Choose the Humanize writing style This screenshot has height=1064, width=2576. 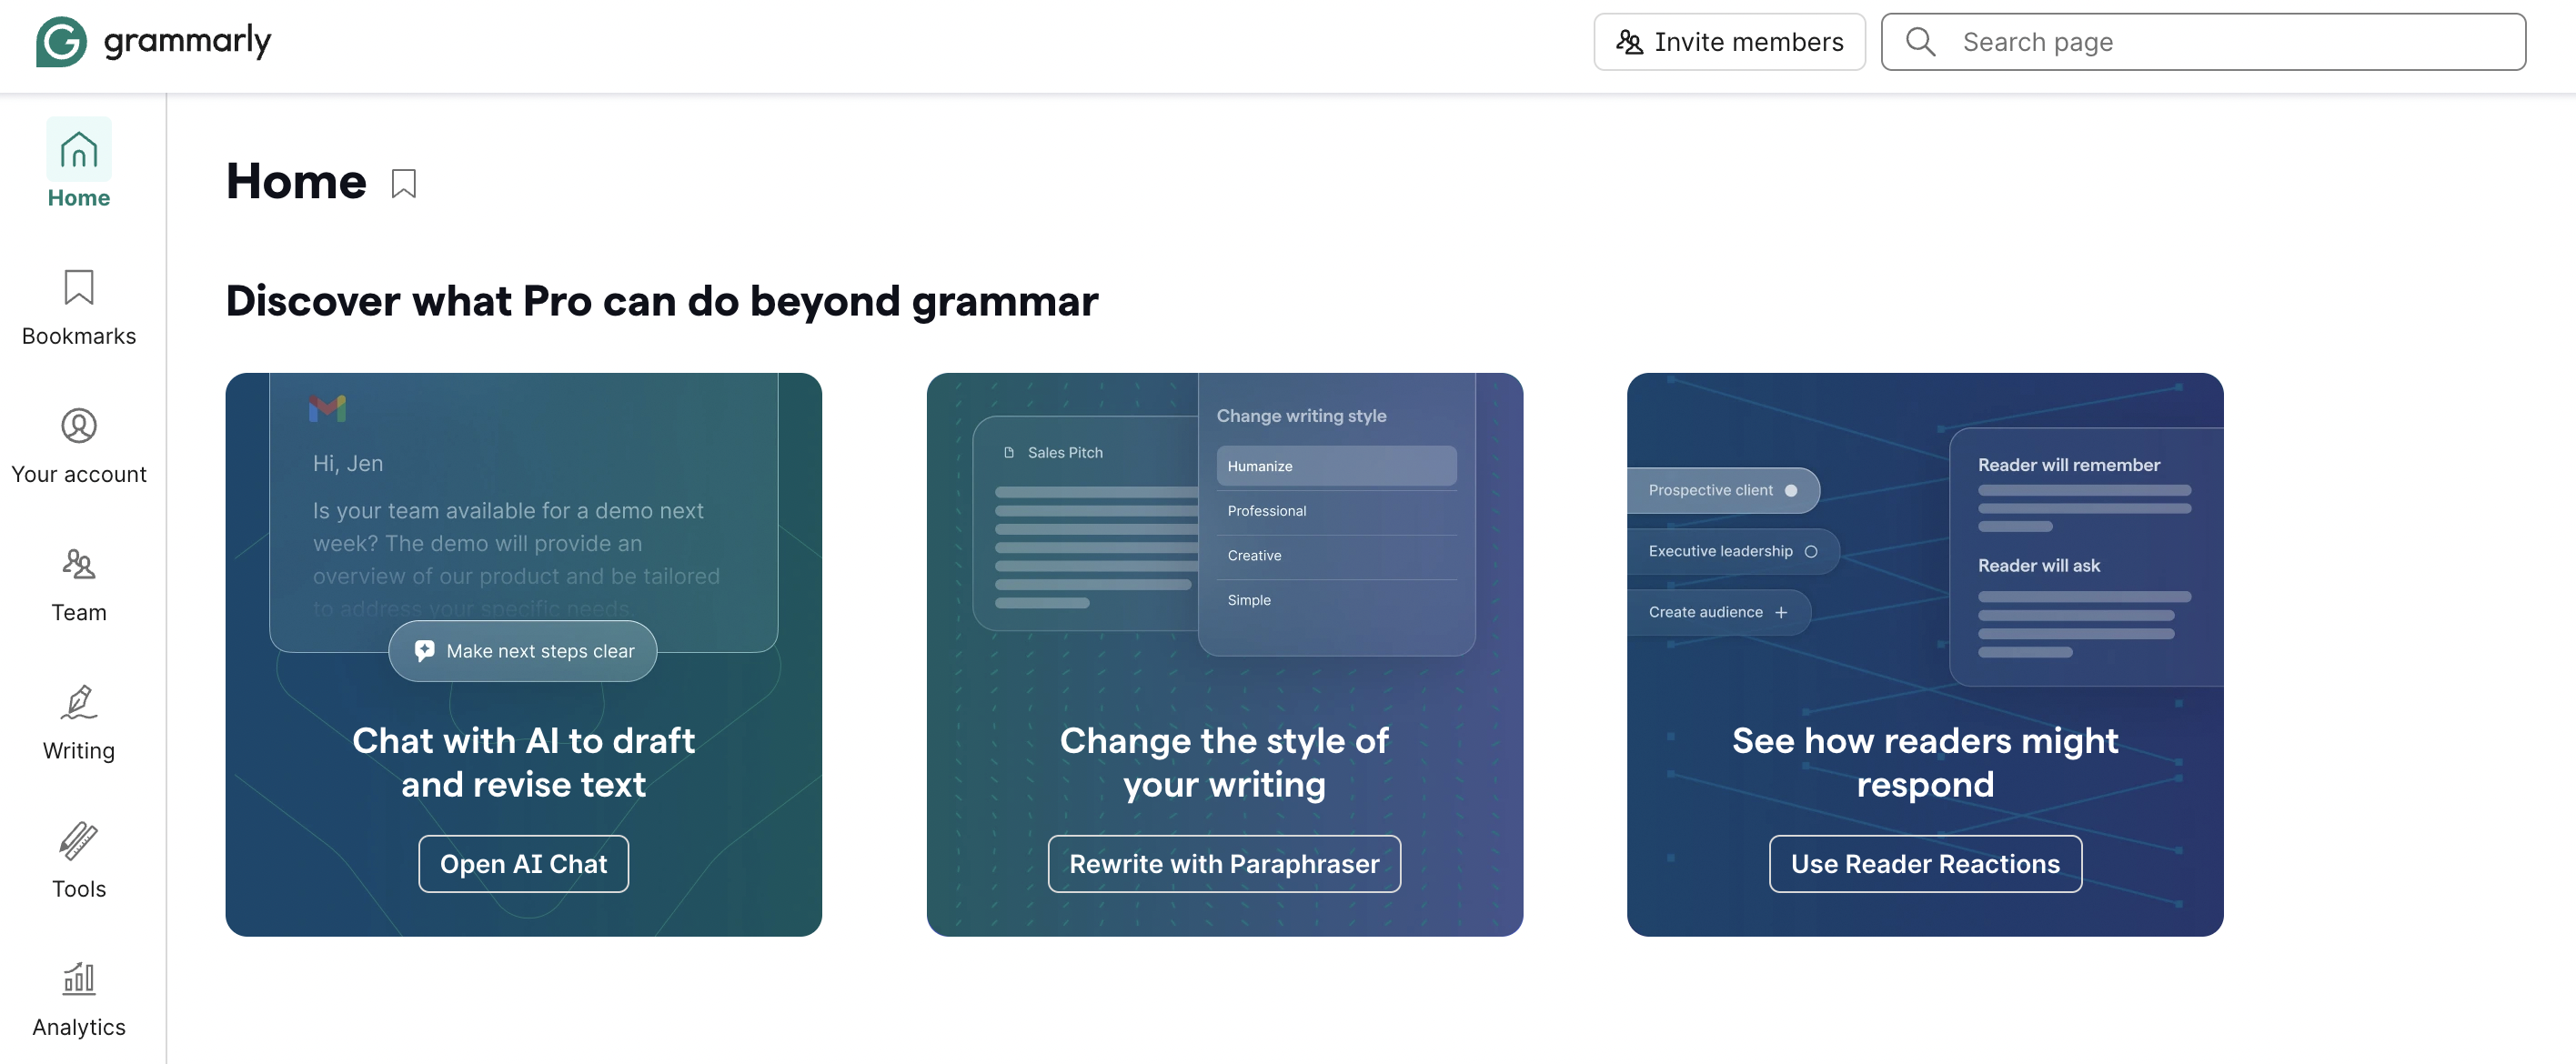[x=1336, y=466]
